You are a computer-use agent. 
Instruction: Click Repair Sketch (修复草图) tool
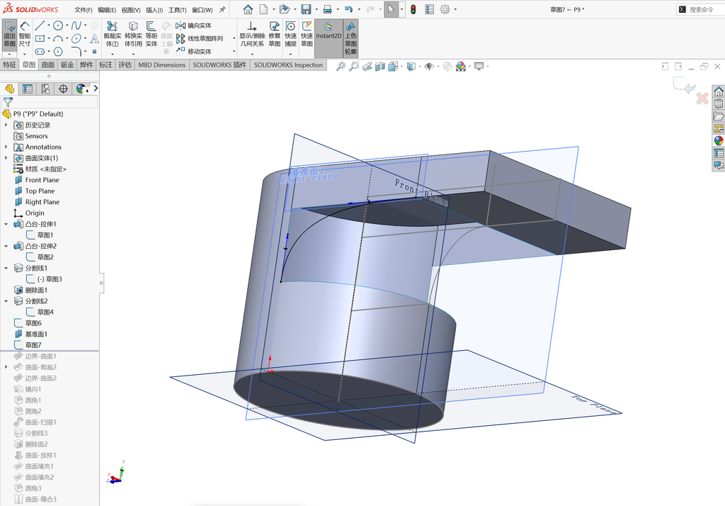[275, 34]
